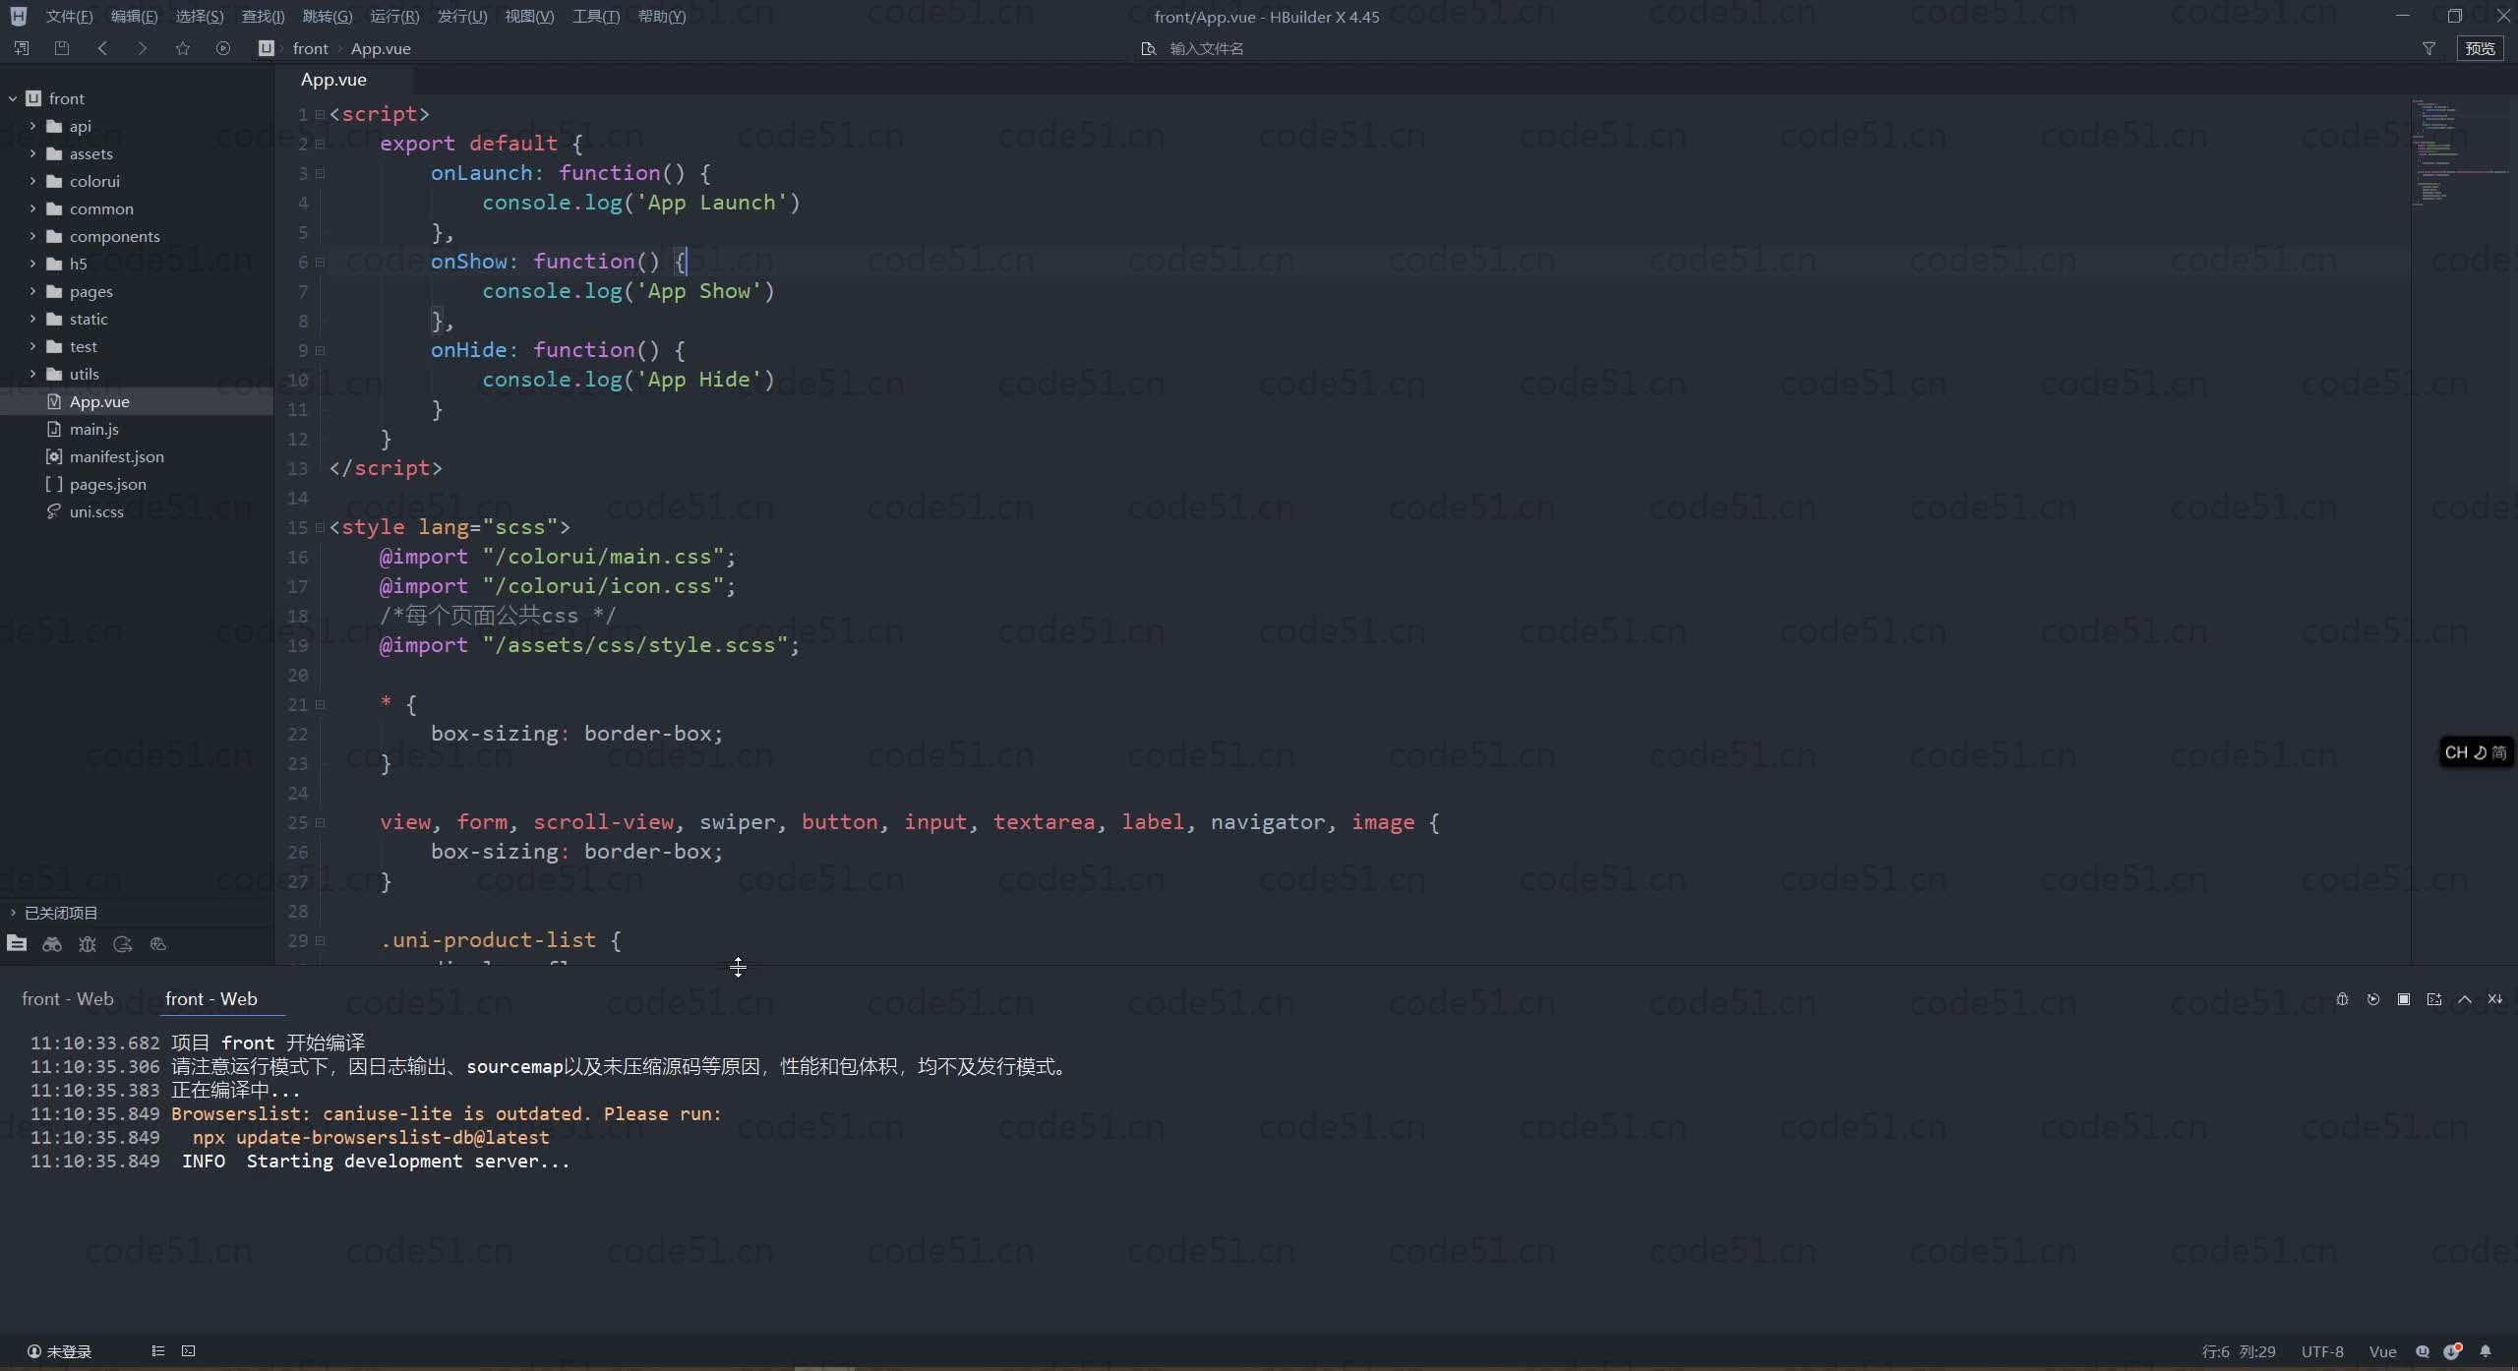
Task: Stop the running front - Web process
Action: (x=2404, y=999)
